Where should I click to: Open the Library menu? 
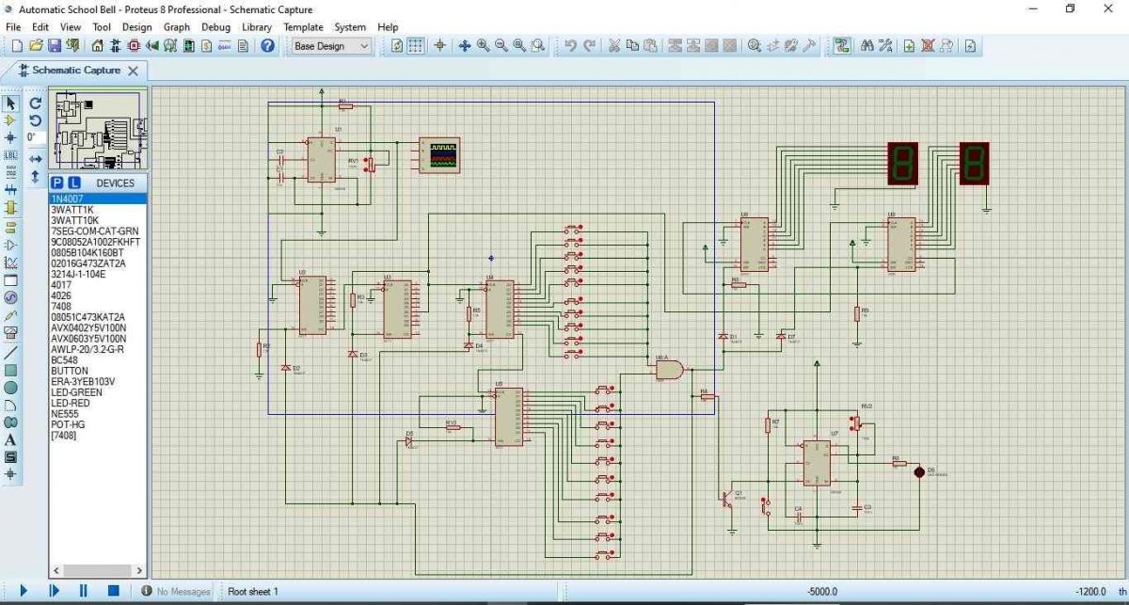tap(256, 27)
